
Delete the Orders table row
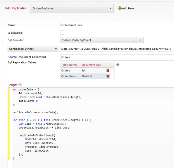(x=108, y=71)
